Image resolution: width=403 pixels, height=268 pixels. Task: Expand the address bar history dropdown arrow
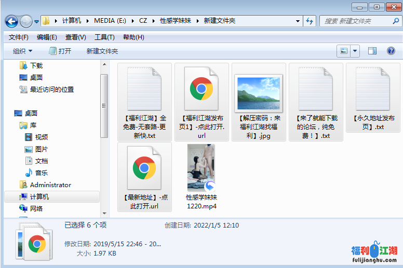pos(298,21)
